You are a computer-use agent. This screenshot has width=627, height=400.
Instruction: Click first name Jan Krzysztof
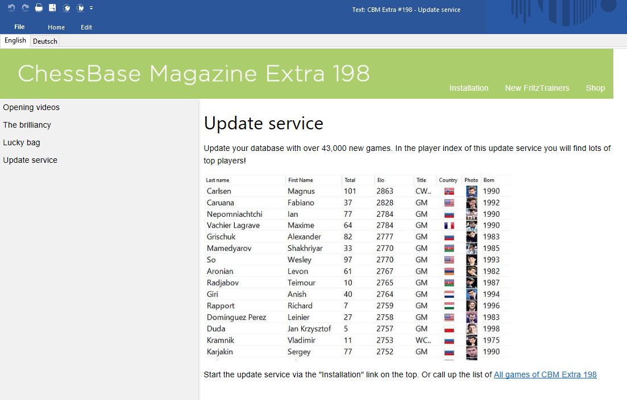[309, 329]
